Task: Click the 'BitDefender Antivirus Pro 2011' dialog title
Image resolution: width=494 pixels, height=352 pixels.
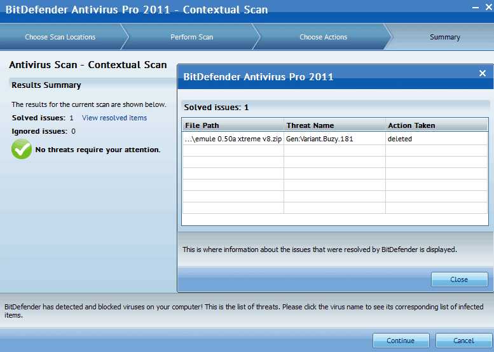Action: tap(258, 76)
